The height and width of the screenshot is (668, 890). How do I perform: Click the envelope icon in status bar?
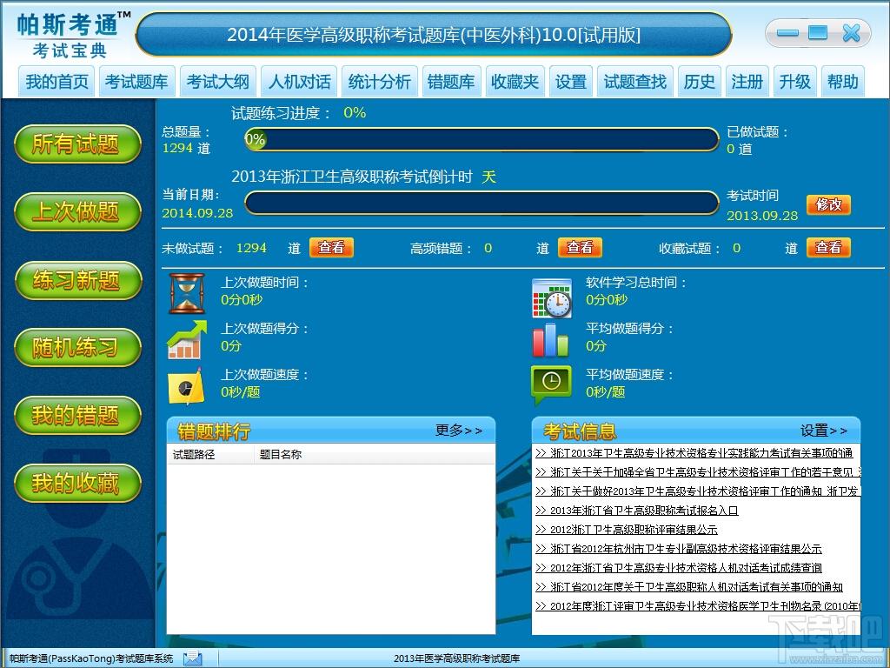pyautogui.click(x=193, y=658)
